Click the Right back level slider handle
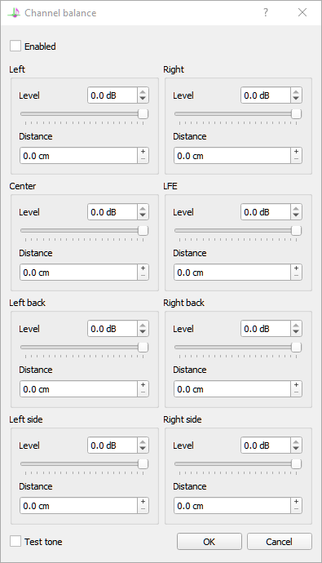 point(296,348)
